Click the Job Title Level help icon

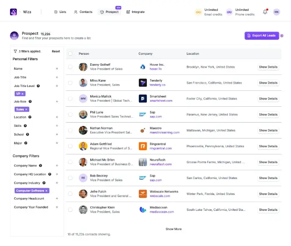point(38,86)
